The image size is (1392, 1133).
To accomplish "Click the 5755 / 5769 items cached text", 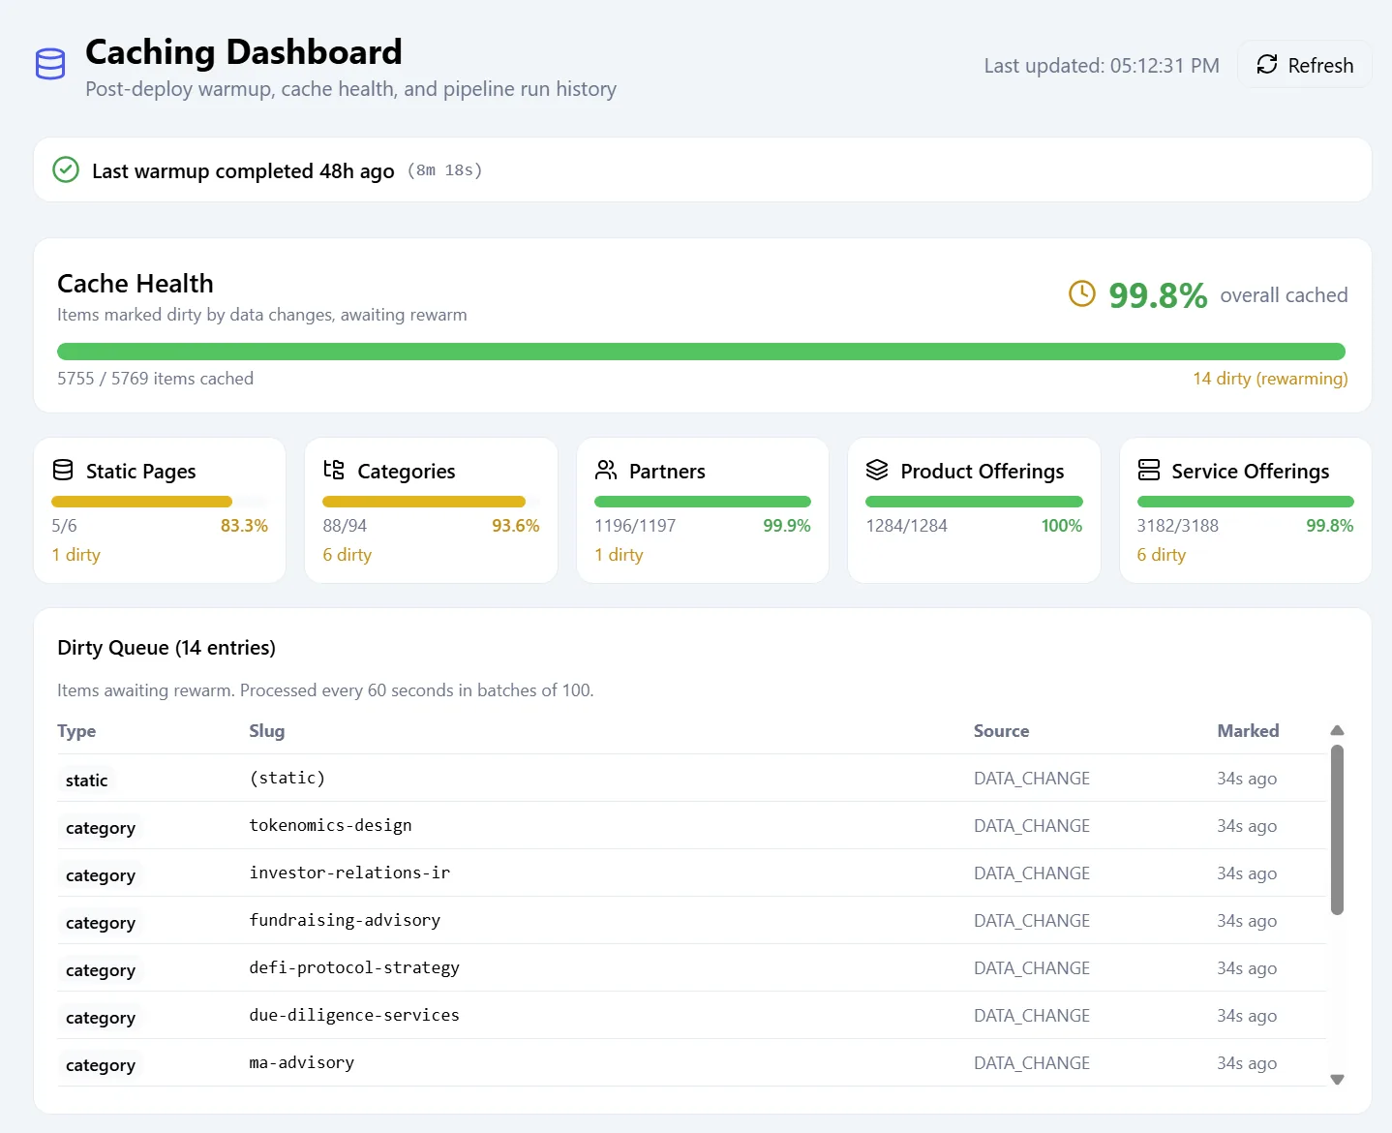I will pos(155,379).
